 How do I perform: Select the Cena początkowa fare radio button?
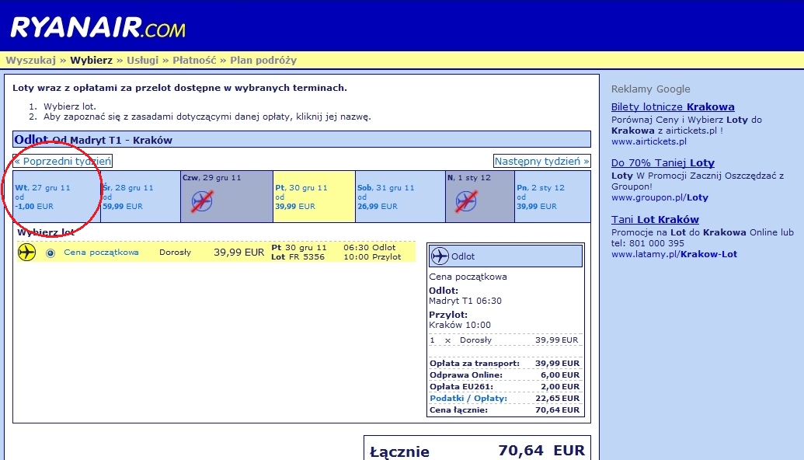pos(50,253)
